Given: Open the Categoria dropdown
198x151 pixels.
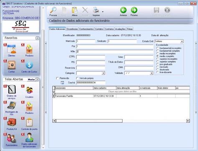Looking at the screenshot, I should (103, 73).
